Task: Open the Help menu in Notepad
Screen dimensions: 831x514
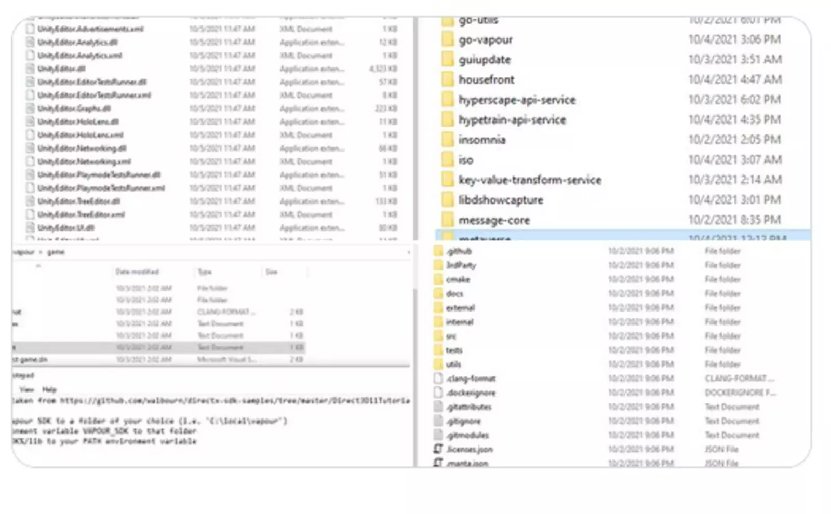Action: click(49, 389)
